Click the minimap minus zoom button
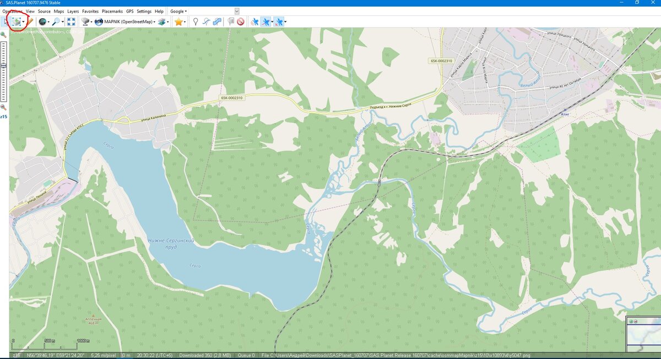Viewport: 661px width, 359px height. tap(635, 321)
